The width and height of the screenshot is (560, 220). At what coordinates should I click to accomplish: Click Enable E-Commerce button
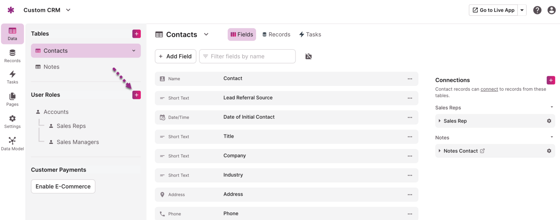[63, 186]
